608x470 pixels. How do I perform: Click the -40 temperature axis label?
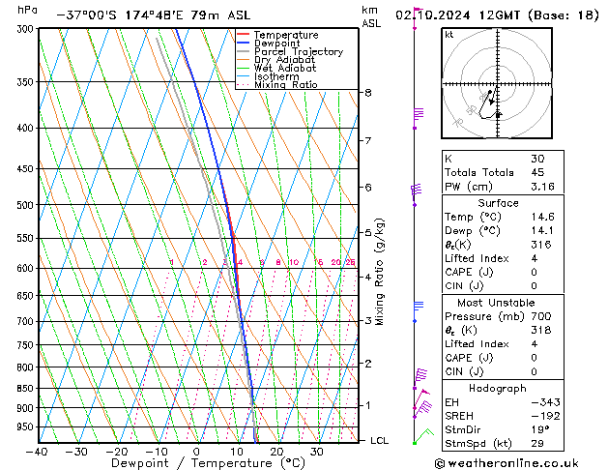38,452
